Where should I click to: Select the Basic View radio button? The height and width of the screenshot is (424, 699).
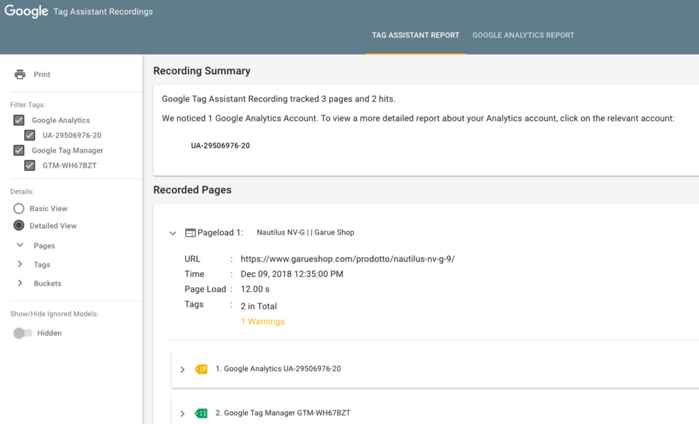18,209
